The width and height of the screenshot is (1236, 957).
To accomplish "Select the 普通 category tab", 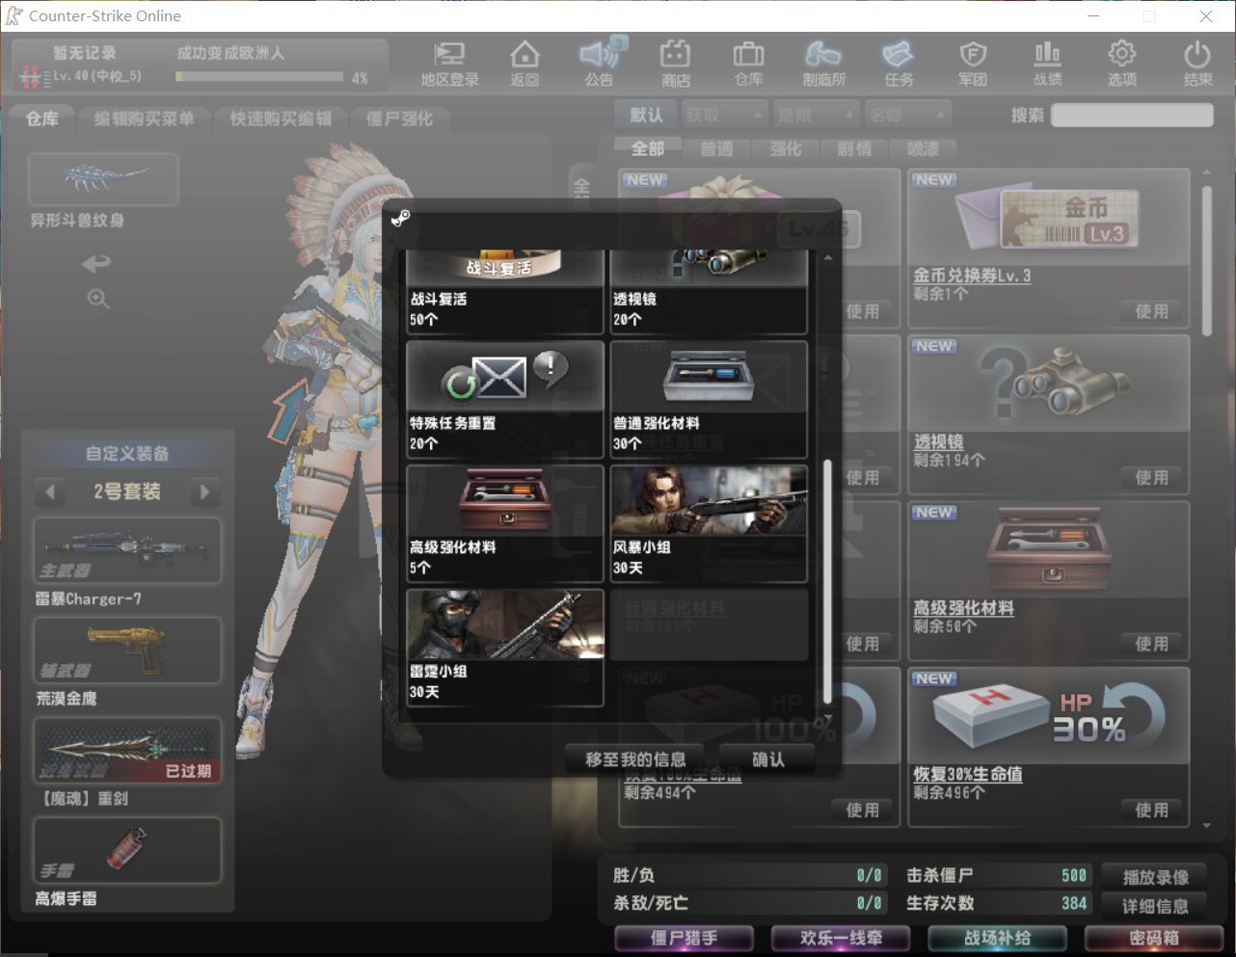I will (716, 148).
